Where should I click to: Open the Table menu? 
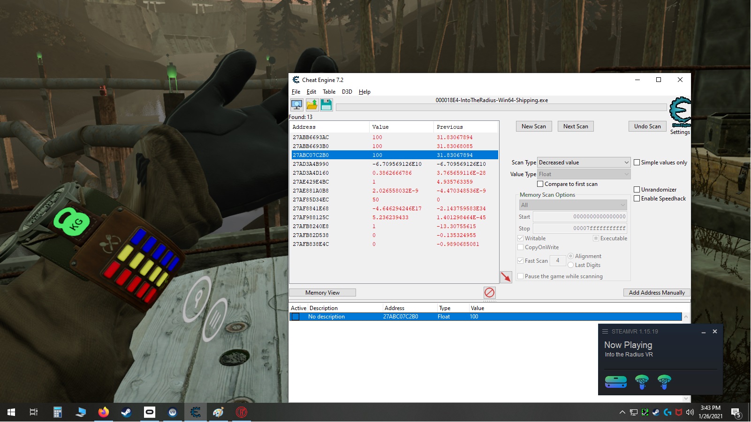pos(329,92)
